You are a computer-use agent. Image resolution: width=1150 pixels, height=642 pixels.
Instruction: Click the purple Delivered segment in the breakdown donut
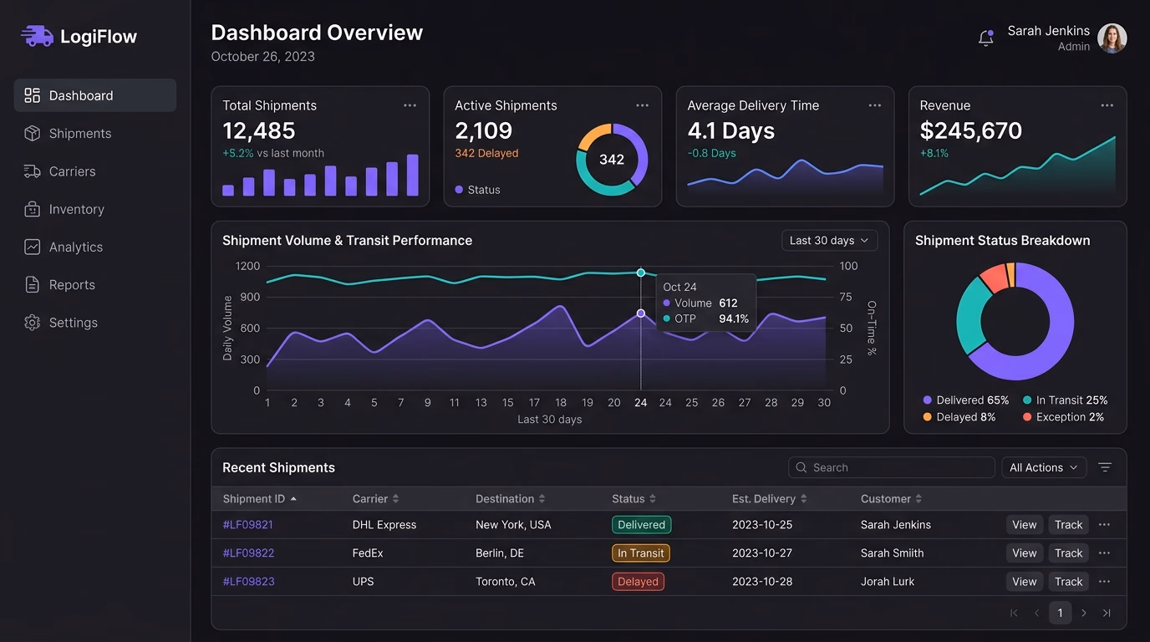[1055, 334]
